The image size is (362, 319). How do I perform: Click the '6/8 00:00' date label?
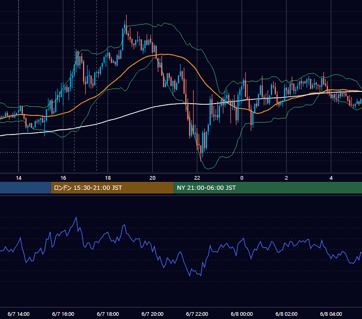point(242,314)
